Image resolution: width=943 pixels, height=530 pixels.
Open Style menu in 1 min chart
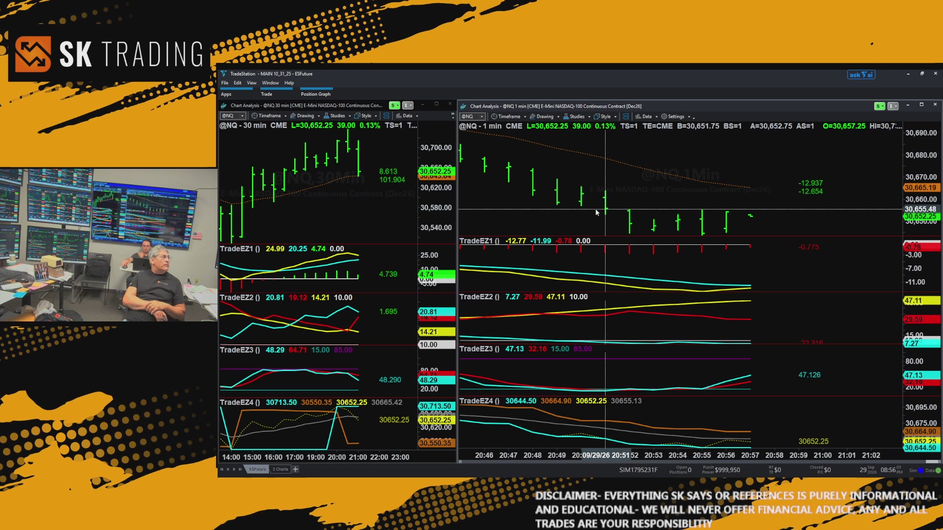605,116
